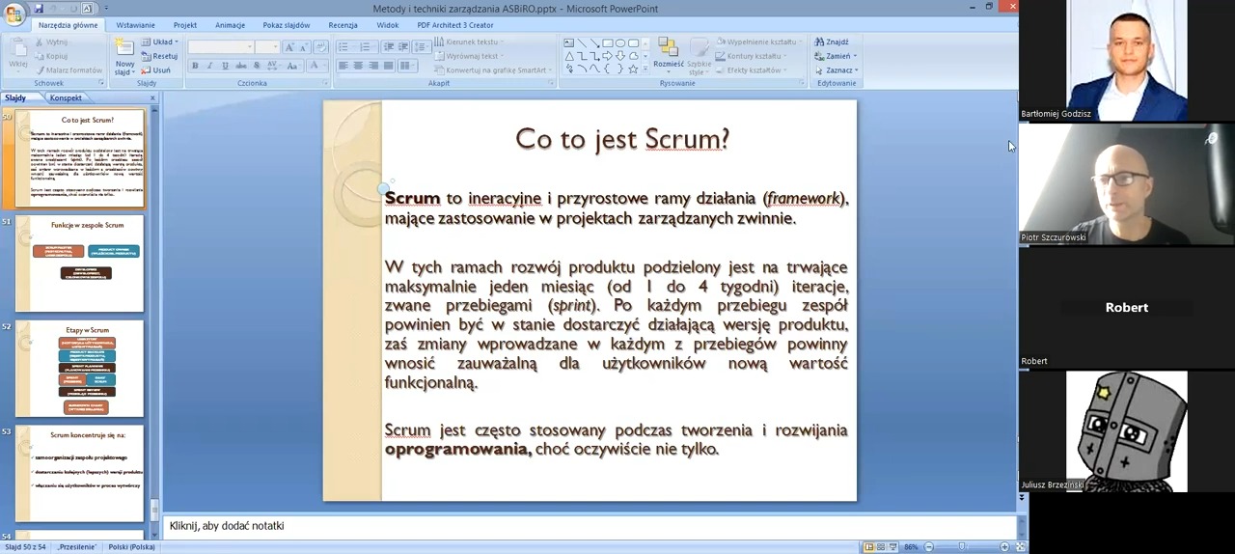Open the Office button menu

click(x=14, y=13)
